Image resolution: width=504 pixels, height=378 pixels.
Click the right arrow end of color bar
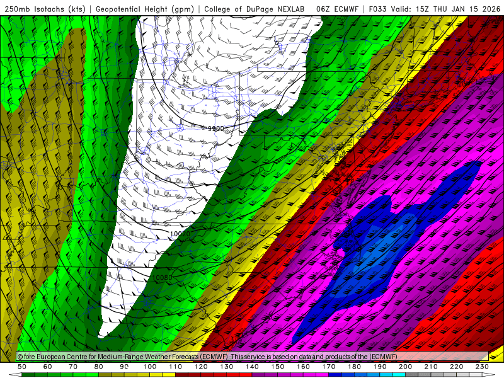coord(489,375)
